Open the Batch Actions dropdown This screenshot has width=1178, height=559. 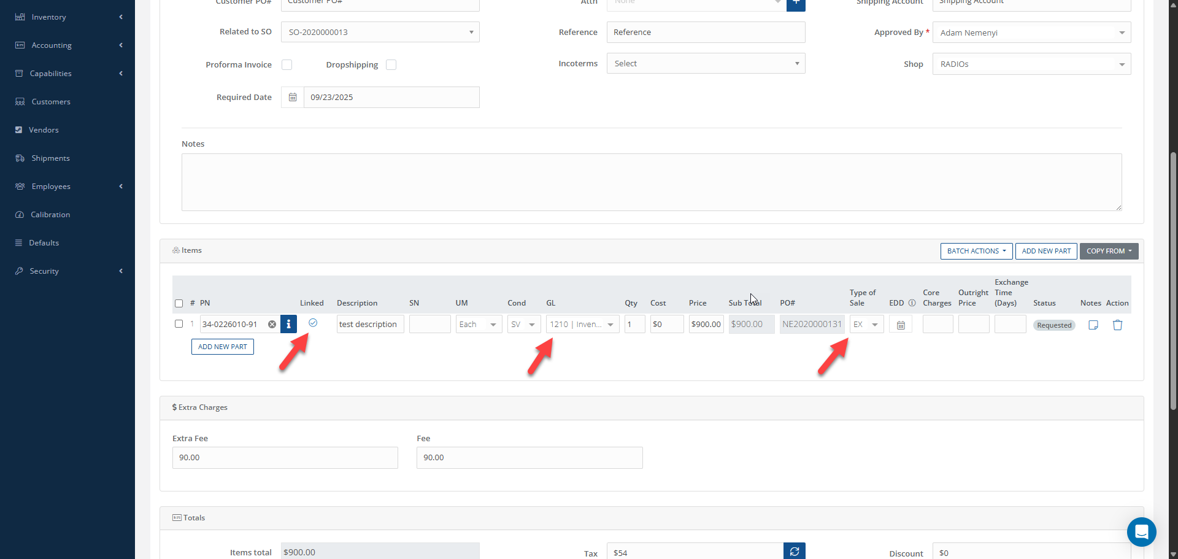[976, 251]
